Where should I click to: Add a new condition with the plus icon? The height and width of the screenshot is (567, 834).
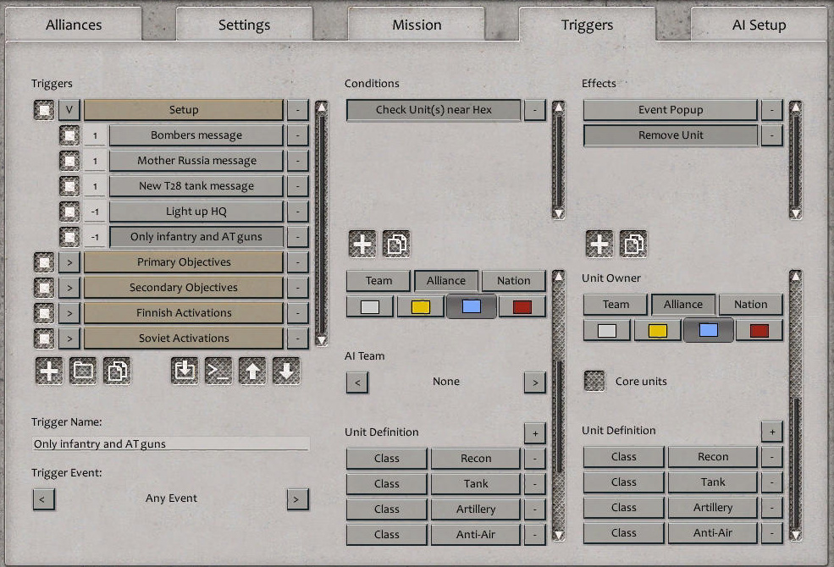click(362, 244)
